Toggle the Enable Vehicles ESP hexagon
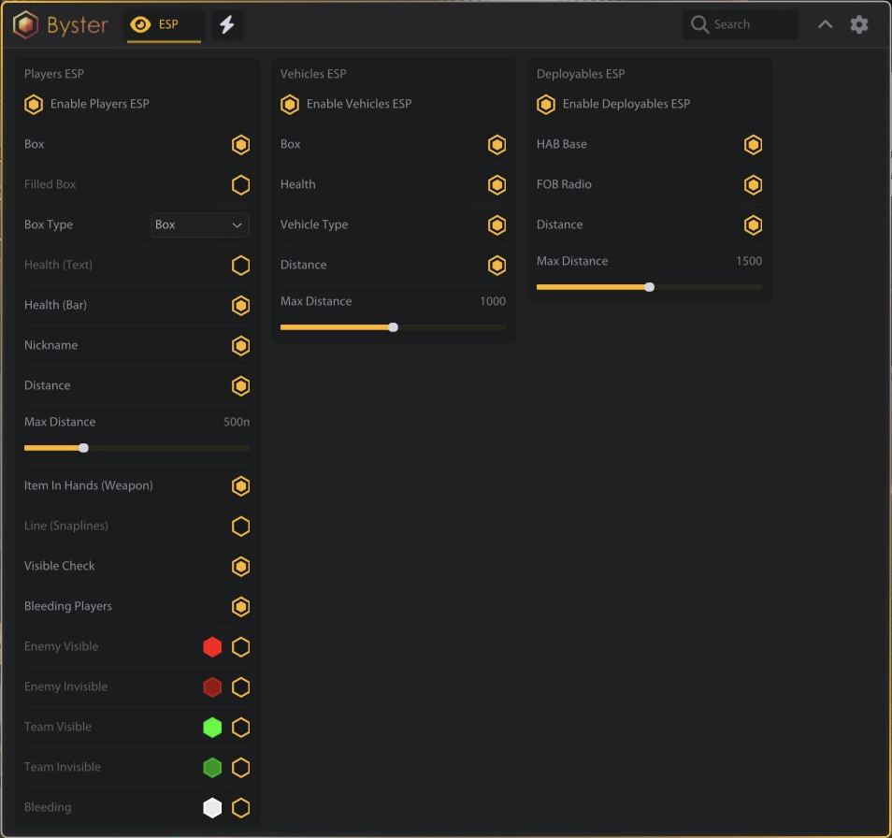This screenshot has height=838, width=892. click(x=290, y=104)
